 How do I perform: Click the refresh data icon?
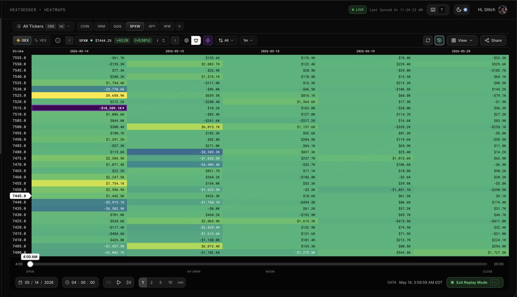428,41
